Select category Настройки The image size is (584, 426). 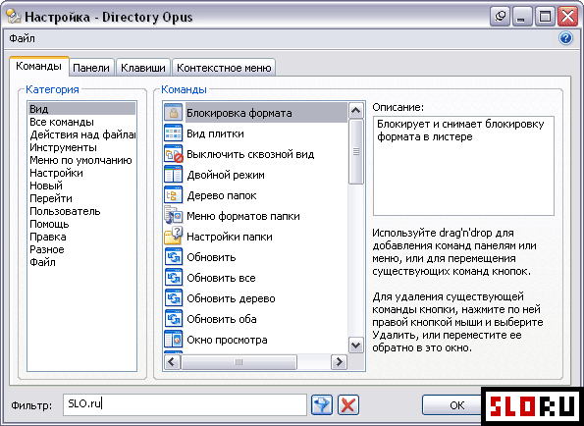(81, 173)
